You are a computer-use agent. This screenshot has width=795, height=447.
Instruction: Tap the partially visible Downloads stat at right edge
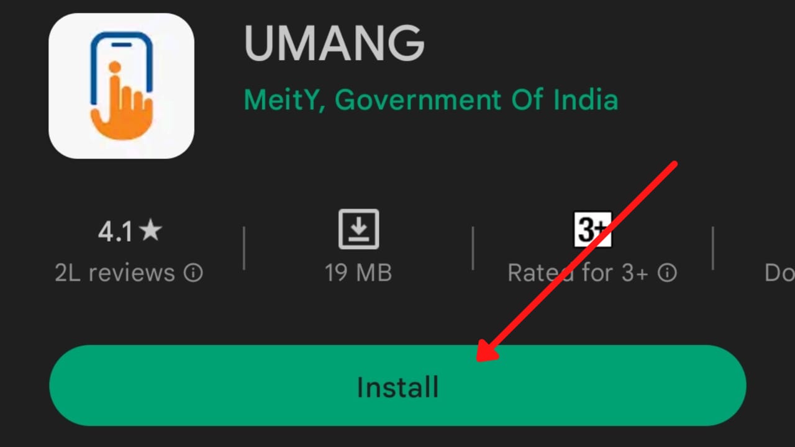[x=779, y=273]
